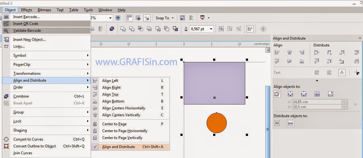
Task: Click the Links... menu entry
Action: (46, 46)
